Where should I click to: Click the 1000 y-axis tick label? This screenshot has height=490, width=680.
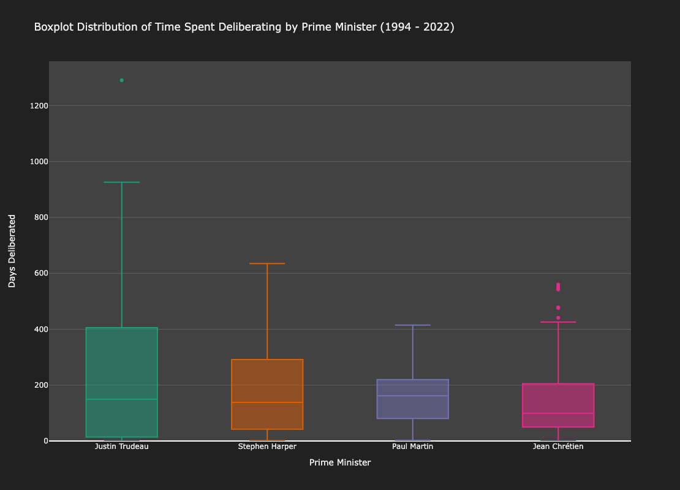click(39, 162)
